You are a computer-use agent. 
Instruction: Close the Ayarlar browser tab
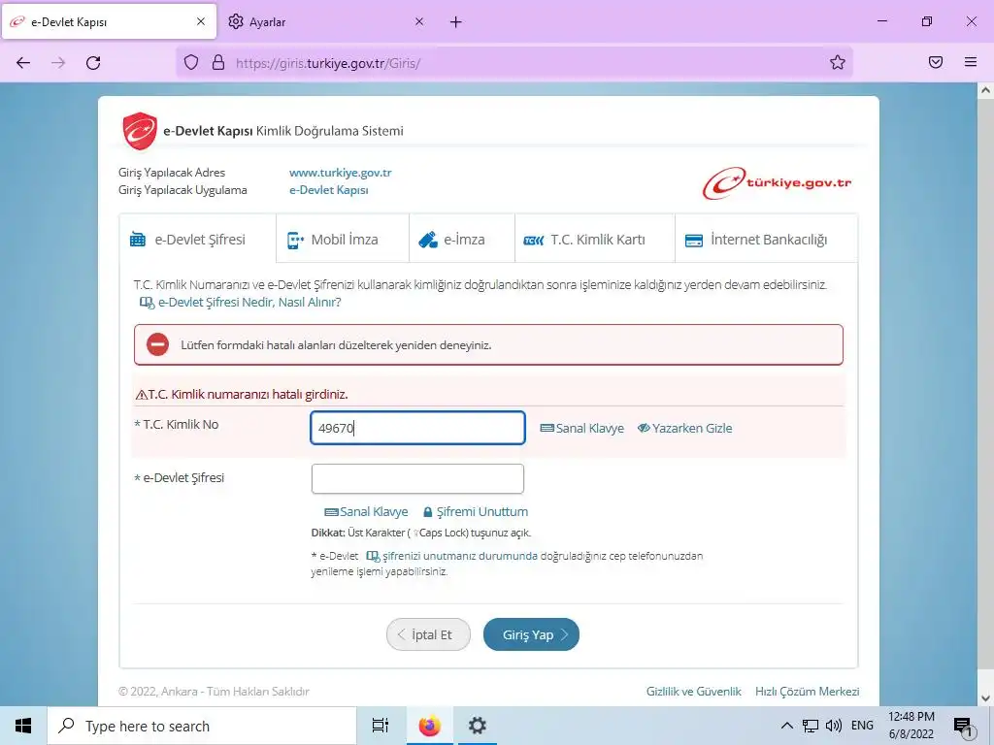[x=419, y=21]
